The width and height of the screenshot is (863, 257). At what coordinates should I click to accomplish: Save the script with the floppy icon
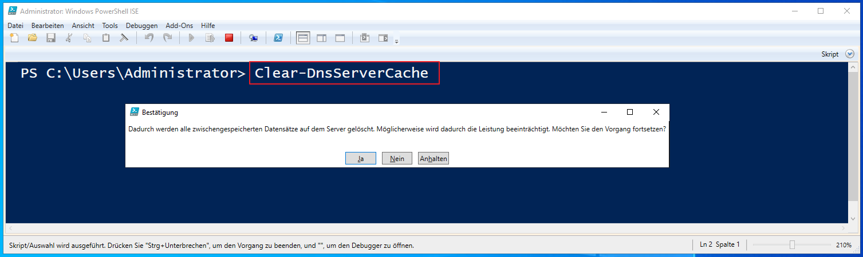pyautogui.click(x=51, y=38)
